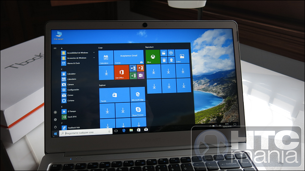Screen dimensions: 305x171
Task: Open the PowerPoint tile
Action: 140,68
